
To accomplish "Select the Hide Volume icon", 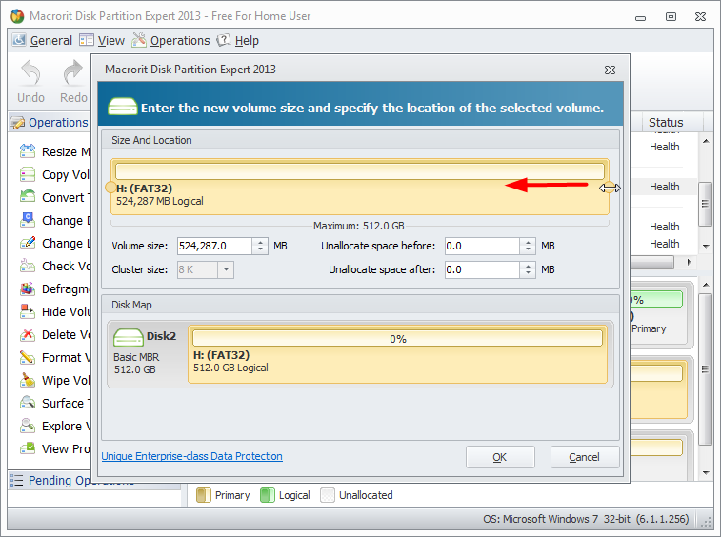I will pos(28,311).
